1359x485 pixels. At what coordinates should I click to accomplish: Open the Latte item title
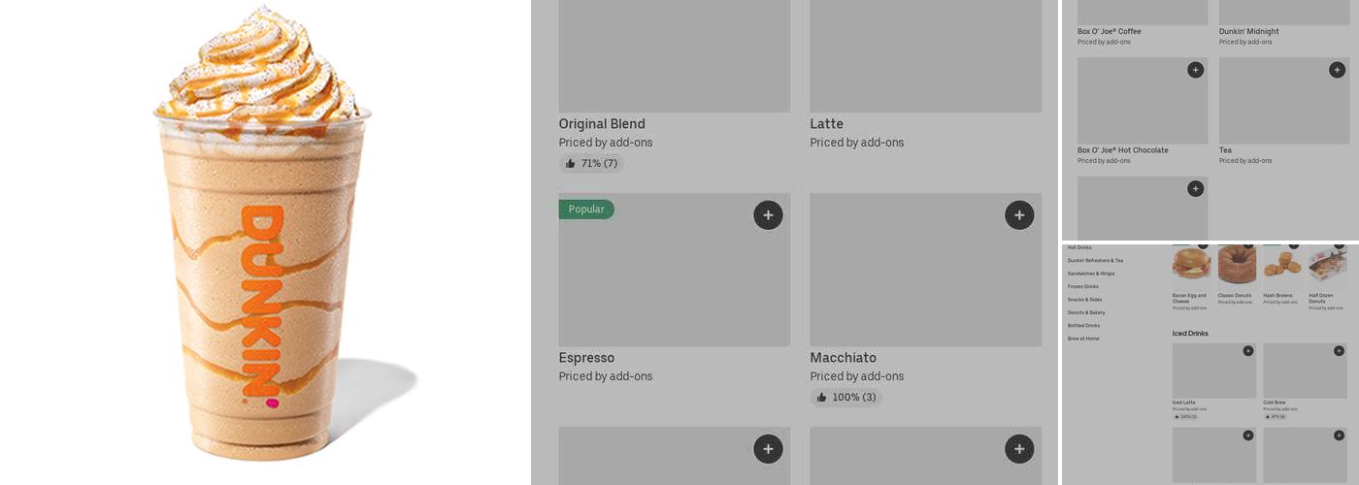point(827,124)
